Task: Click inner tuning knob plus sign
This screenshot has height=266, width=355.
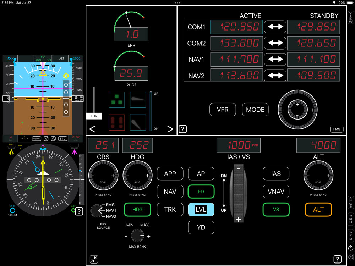Action: point(297,105)
